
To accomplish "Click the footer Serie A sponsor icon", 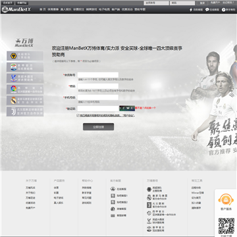I will click(x=149, y=229).
